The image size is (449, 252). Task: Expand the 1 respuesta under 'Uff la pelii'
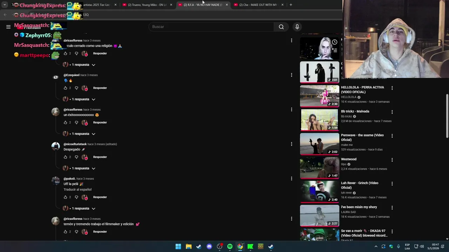[x=79, y=209]
